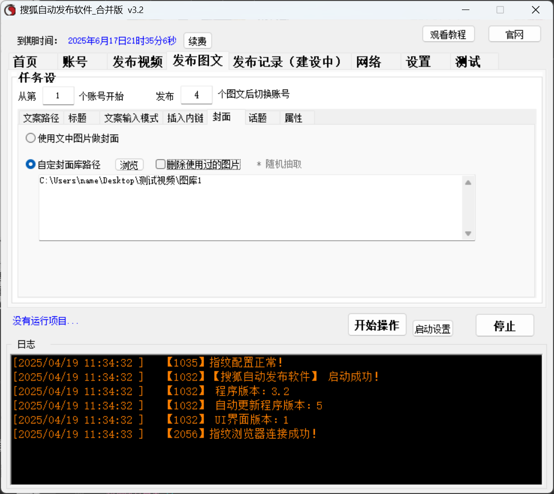Image resolution: width=554 pixels, height=494 pixels.
Task: Click the starting account number field
Action: (58, 96)
